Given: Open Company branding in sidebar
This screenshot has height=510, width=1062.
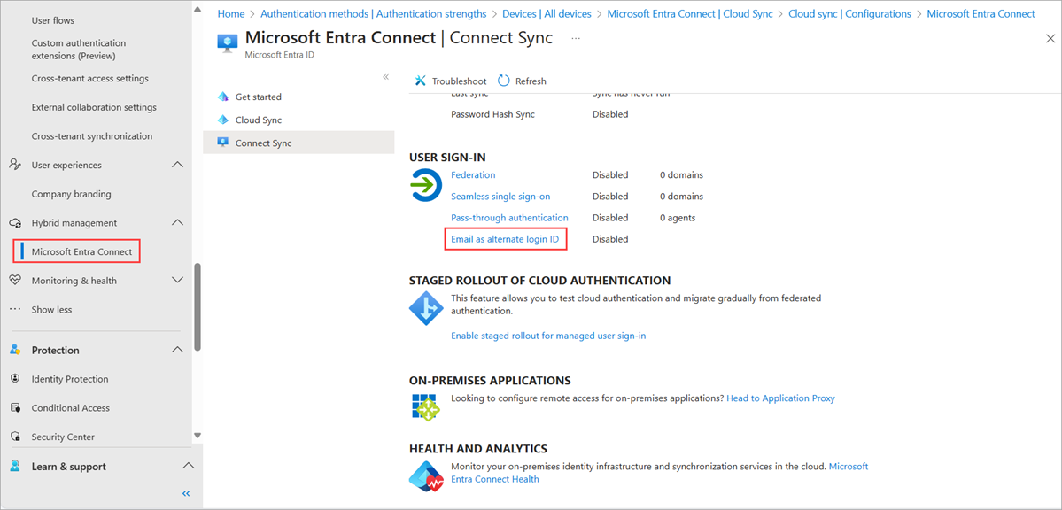Looking at the screenshot, I should (71, 194).
